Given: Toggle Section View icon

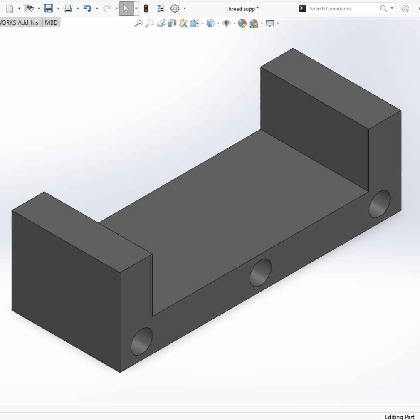Looking at the screenshot, I should 172,24.
